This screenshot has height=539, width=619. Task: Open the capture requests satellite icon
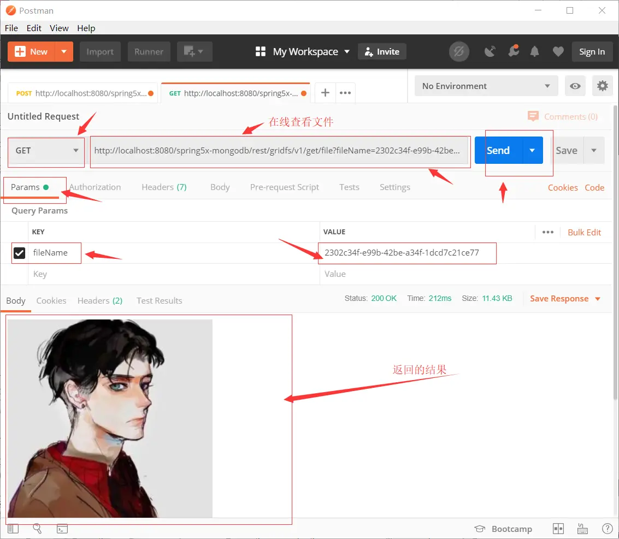click(490, 52)
